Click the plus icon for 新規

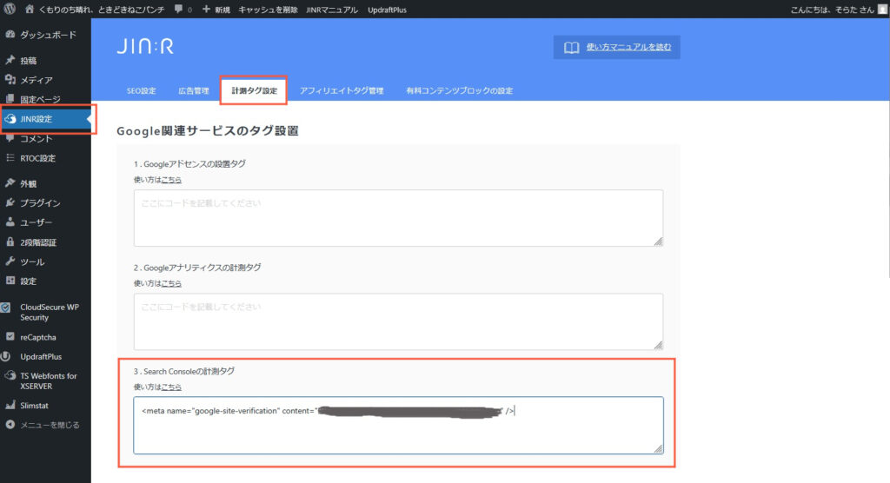coord(206,9)
